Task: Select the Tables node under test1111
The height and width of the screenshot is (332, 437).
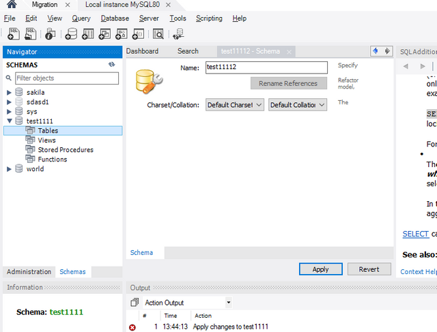Action: pos(63,130)
